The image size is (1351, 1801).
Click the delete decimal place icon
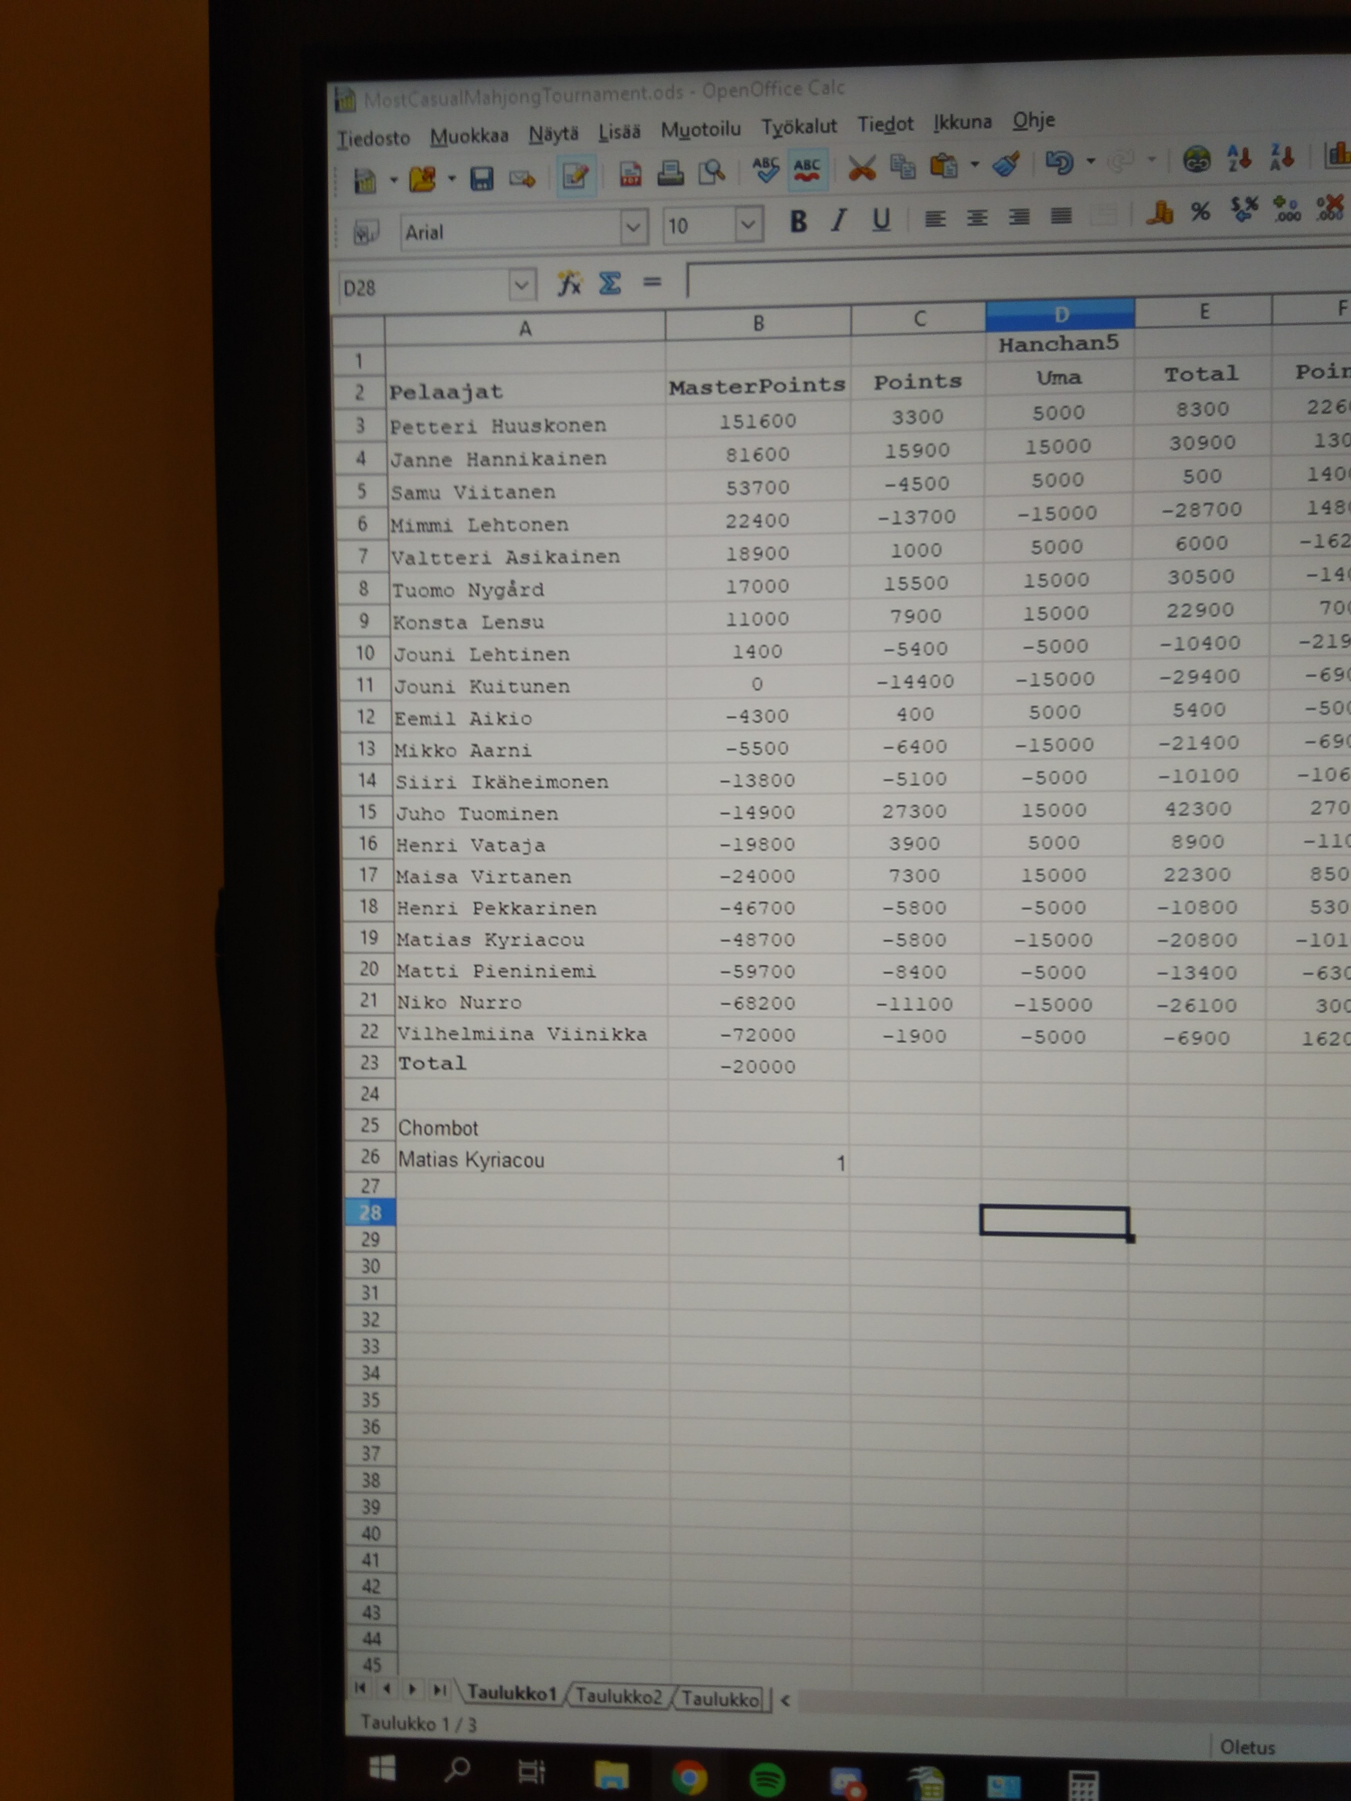click(1329, 207)
